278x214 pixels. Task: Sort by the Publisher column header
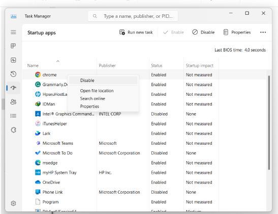107,66
